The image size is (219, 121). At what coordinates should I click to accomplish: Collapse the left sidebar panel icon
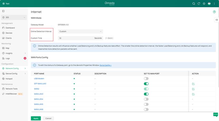click(x=3, y=11)
